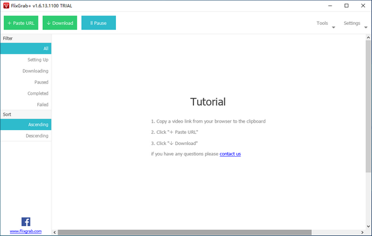Choose Ascending sort order

point(26,125)
